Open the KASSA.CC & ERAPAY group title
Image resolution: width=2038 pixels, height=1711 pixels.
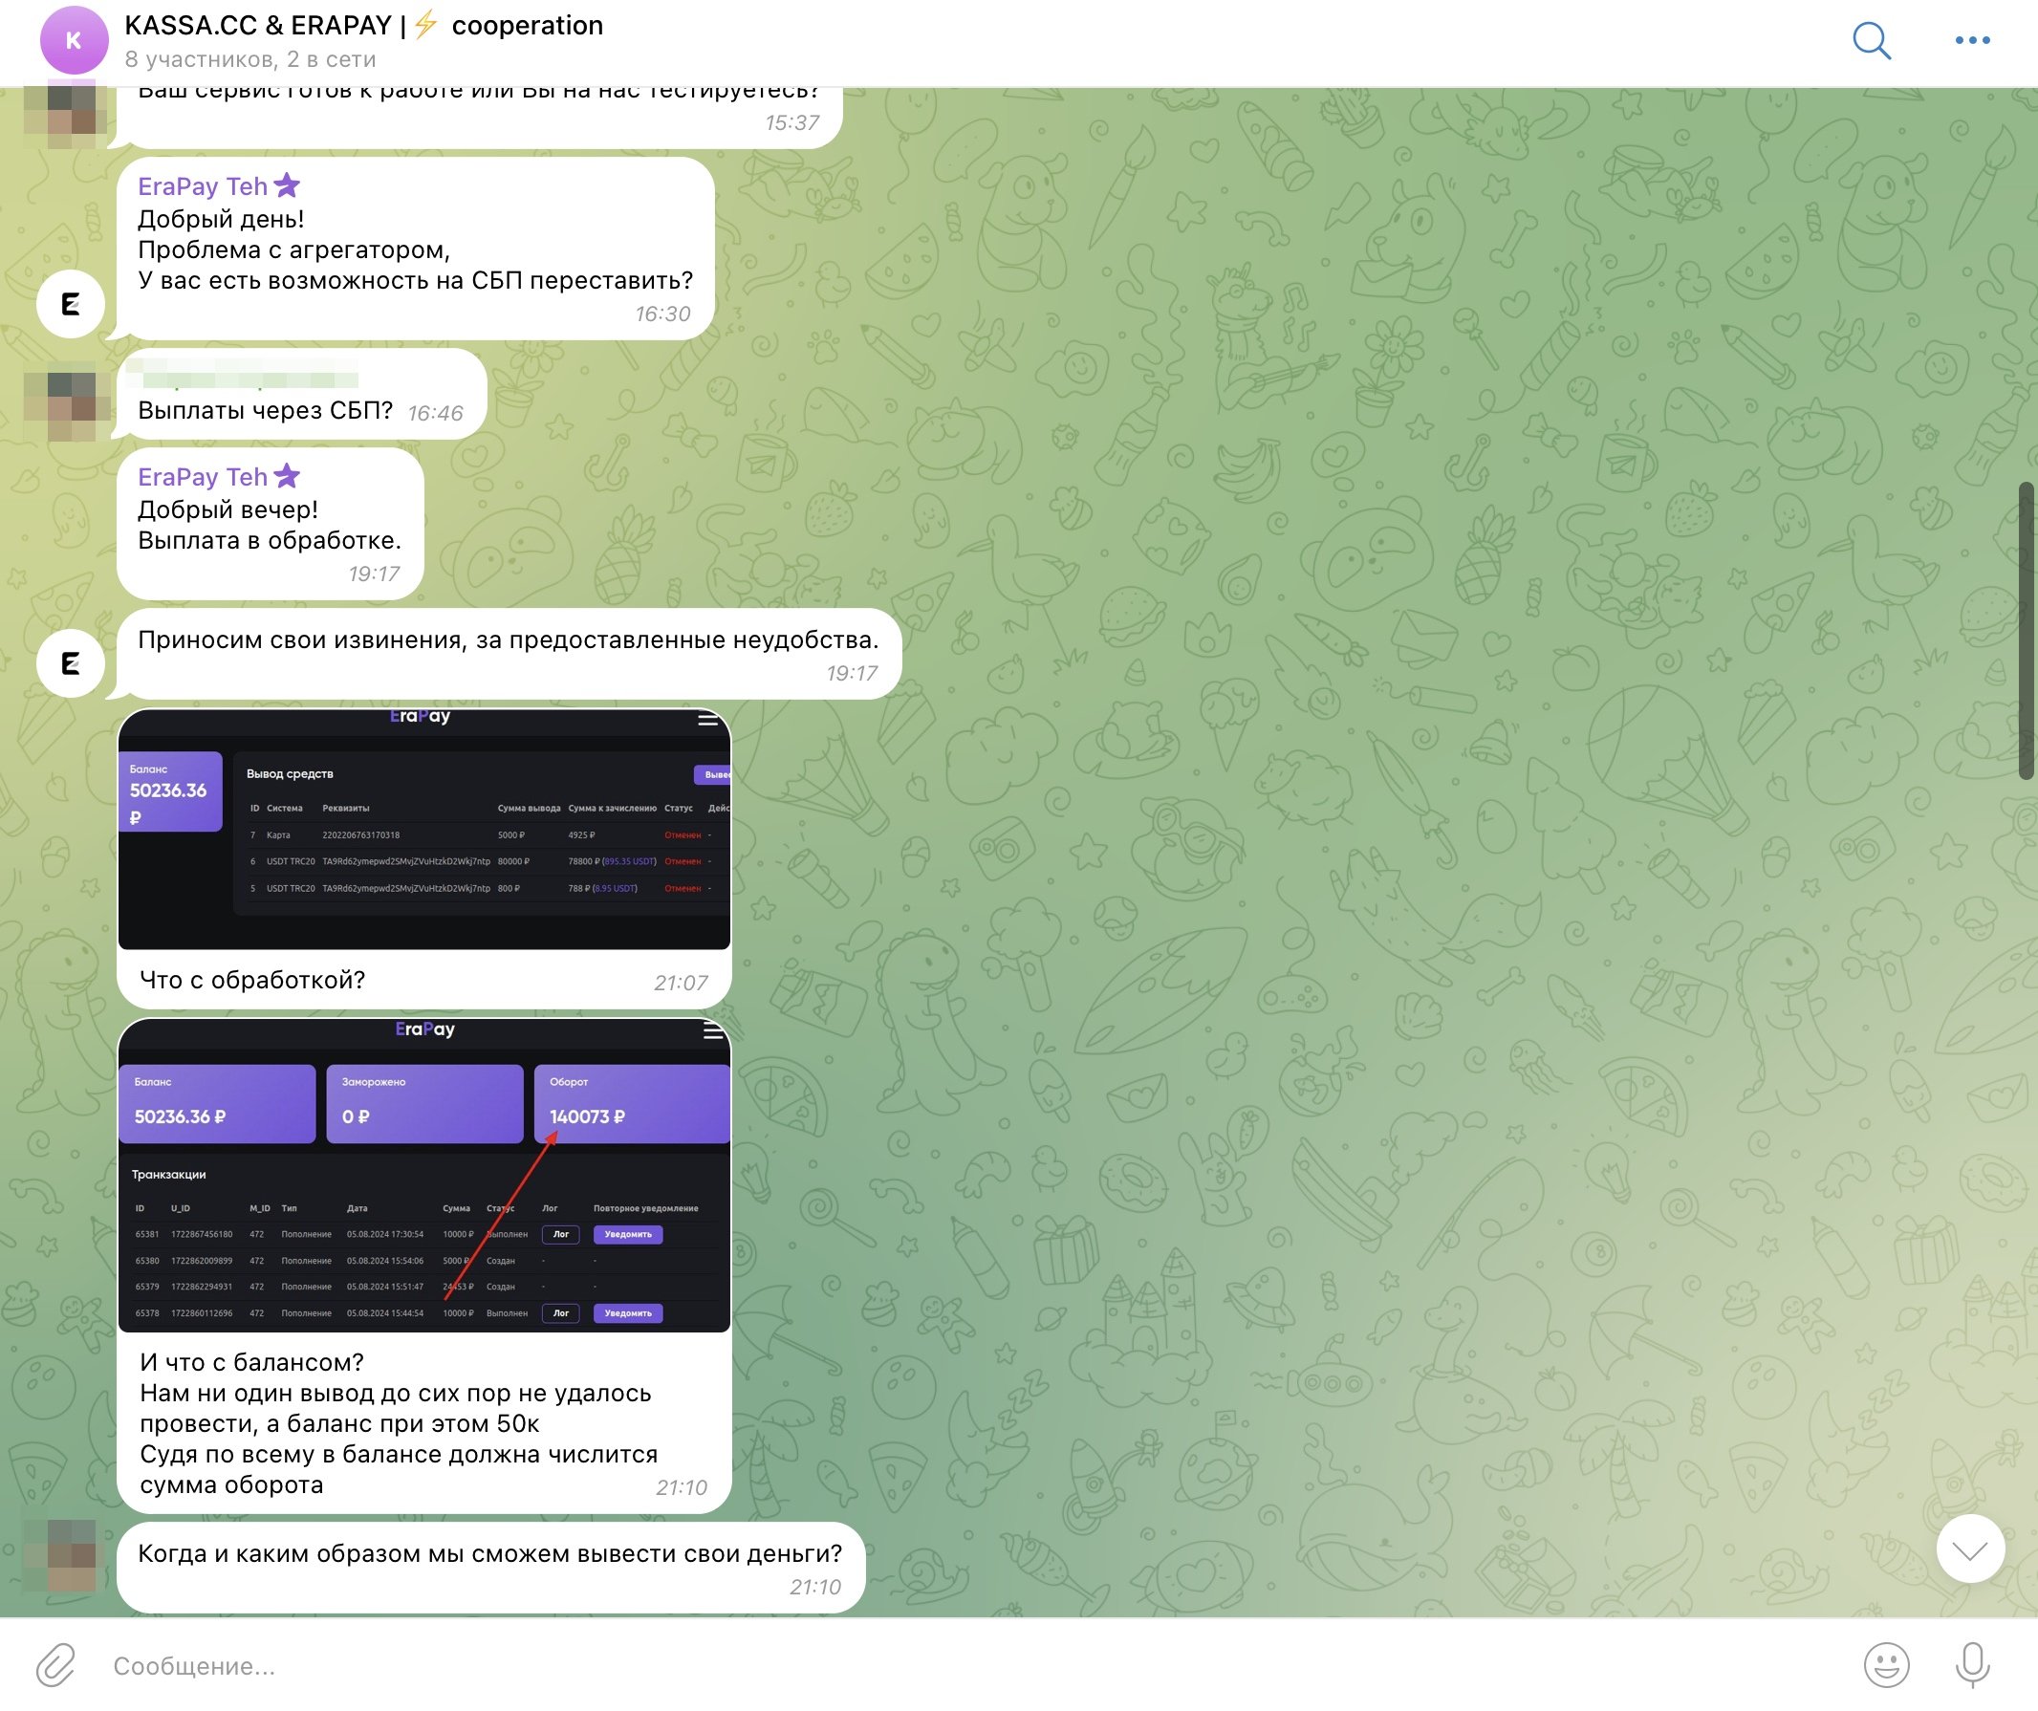pos(363,25)
